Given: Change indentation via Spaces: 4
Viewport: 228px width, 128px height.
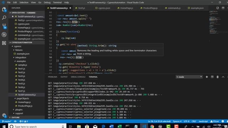Looking at the screenshot, I should coord(177,121).
